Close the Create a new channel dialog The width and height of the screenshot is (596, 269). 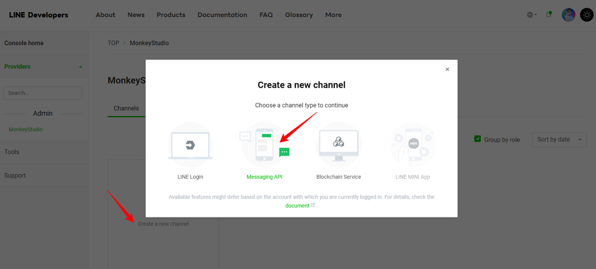(447, 69)
